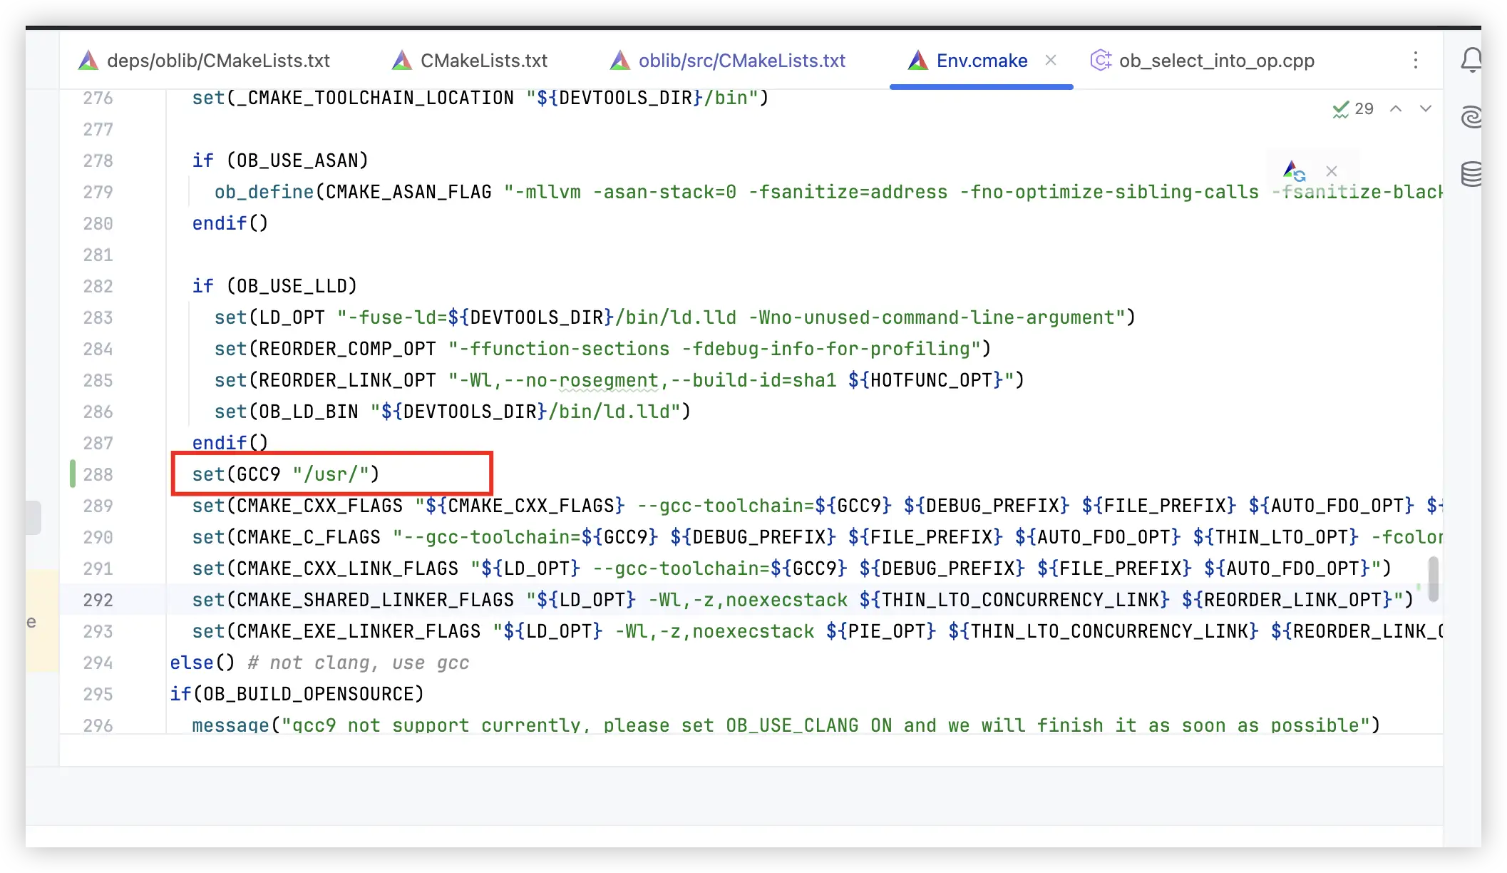Click the green change marker at line 288
Image resolution: width=1507 pixels, height=873 pixels.
[x=73, y=474]
